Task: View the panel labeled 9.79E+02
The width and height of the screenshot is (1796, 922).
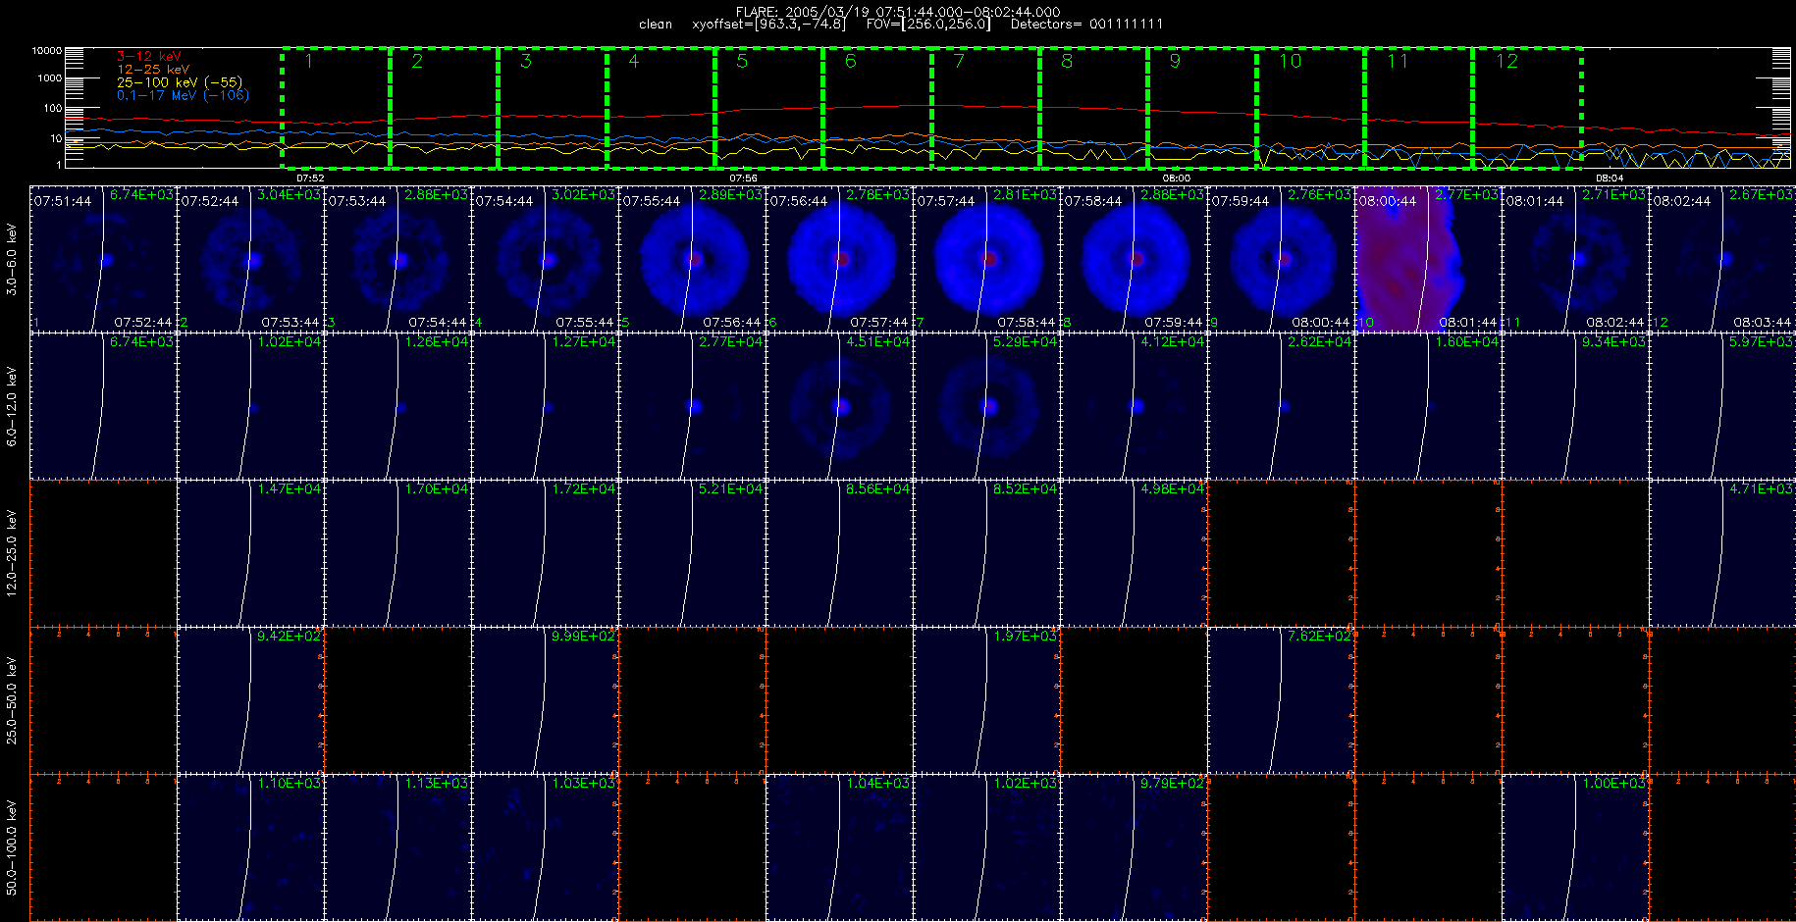Action: [x=1134, y=847]
